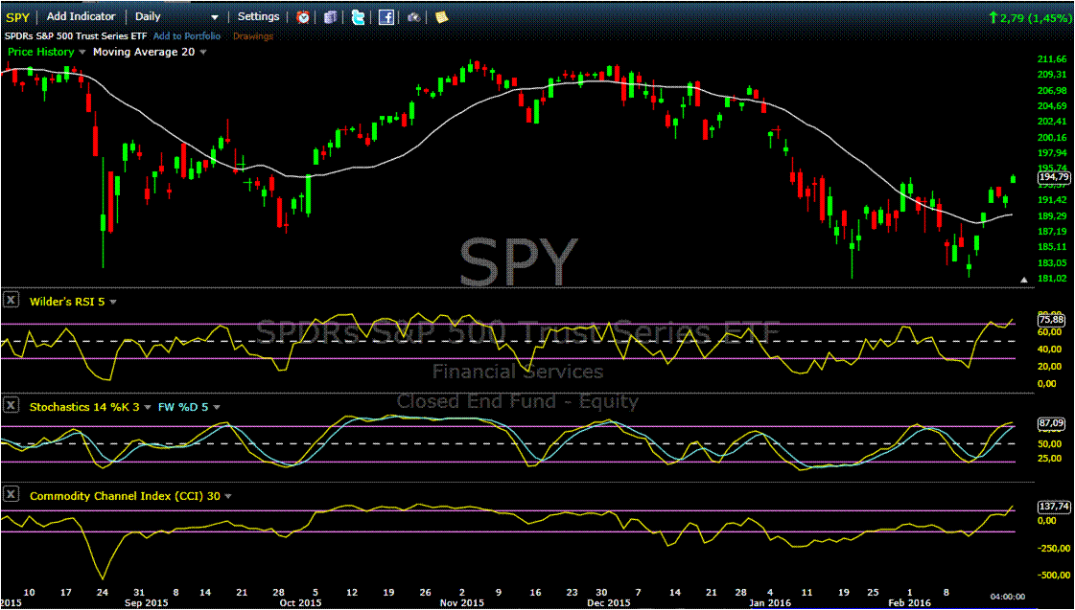Click the Sep 2015 date axis label

click(148, 603)
